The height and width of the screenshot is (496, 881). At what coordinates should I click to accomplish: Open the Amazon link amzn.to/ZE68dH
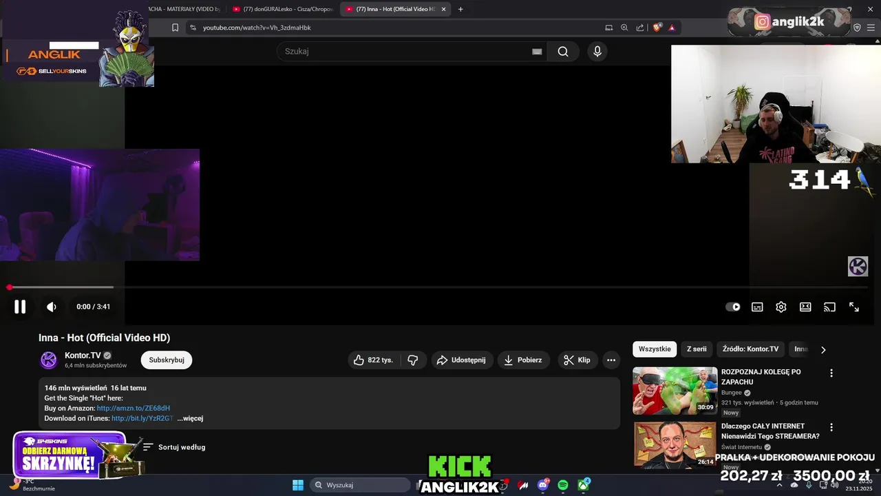(134, 409)
